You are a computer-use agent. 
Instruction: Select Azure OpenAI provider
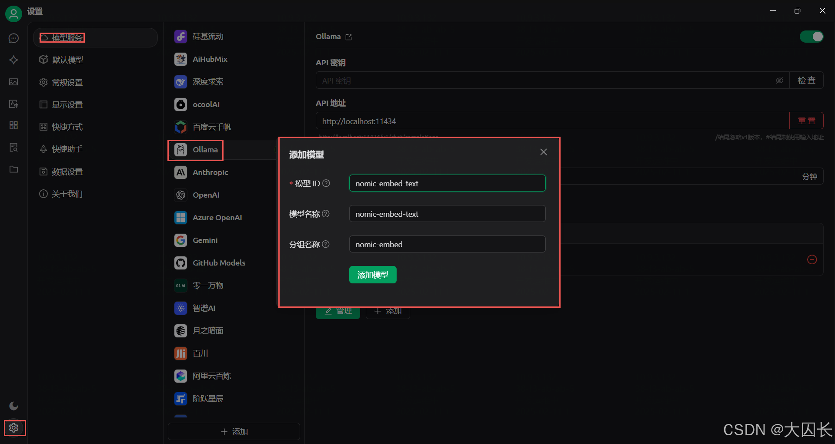[222, 218]
